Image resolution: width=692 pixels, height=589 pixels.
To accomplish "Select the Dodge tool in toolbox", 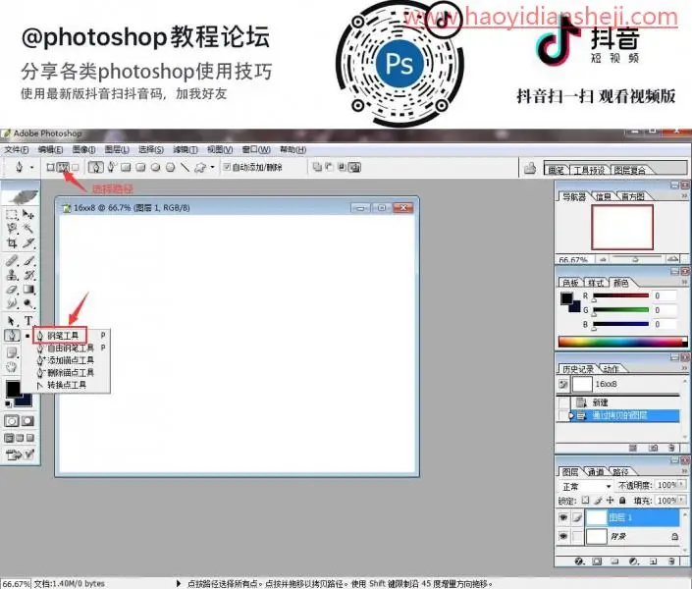I will [28, 303].
